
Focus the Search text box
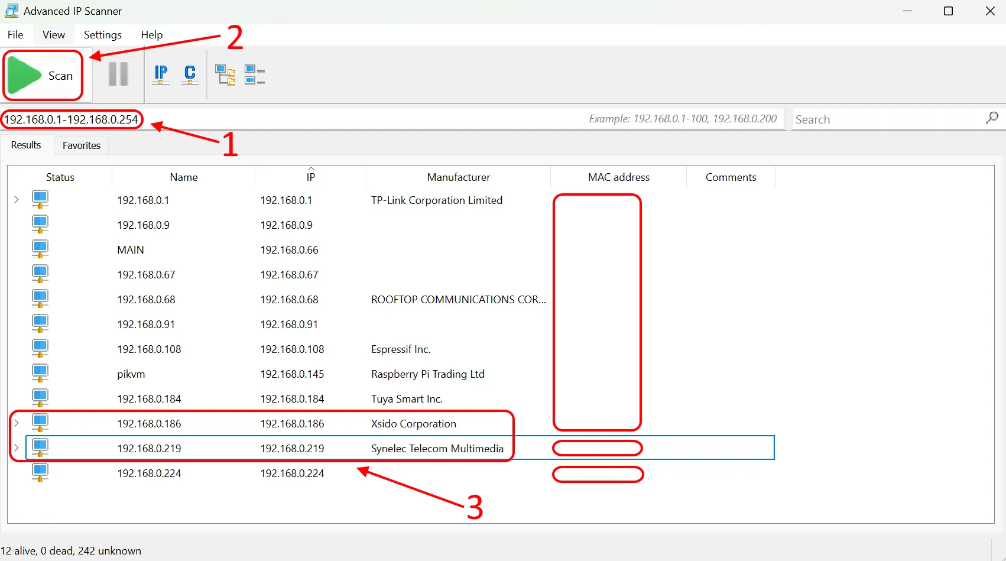(887, 119)
